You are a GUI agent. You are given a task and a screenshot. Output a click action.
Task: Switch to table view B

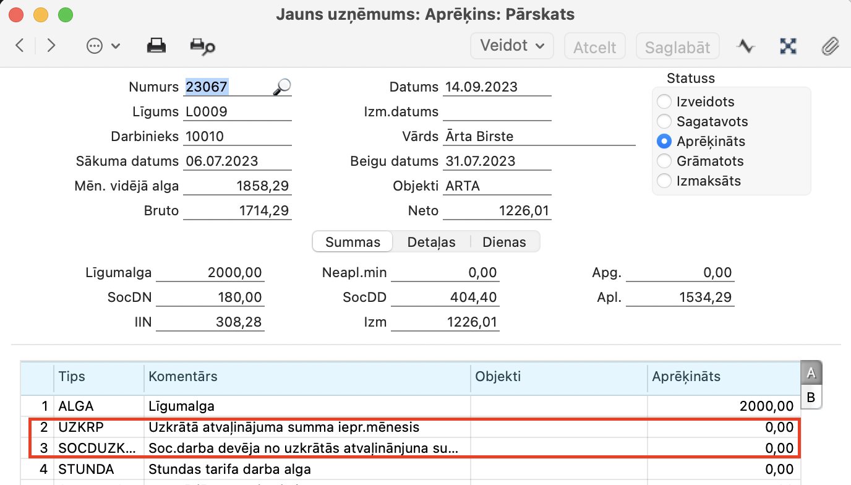[x=811, y=397]
